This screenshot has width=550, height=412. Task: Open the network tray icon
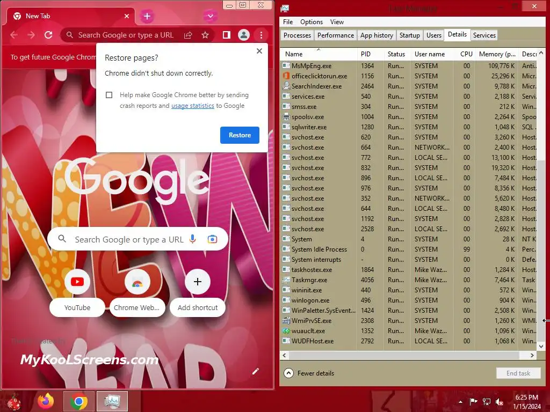pyautogui.click(x=487, y=402)
